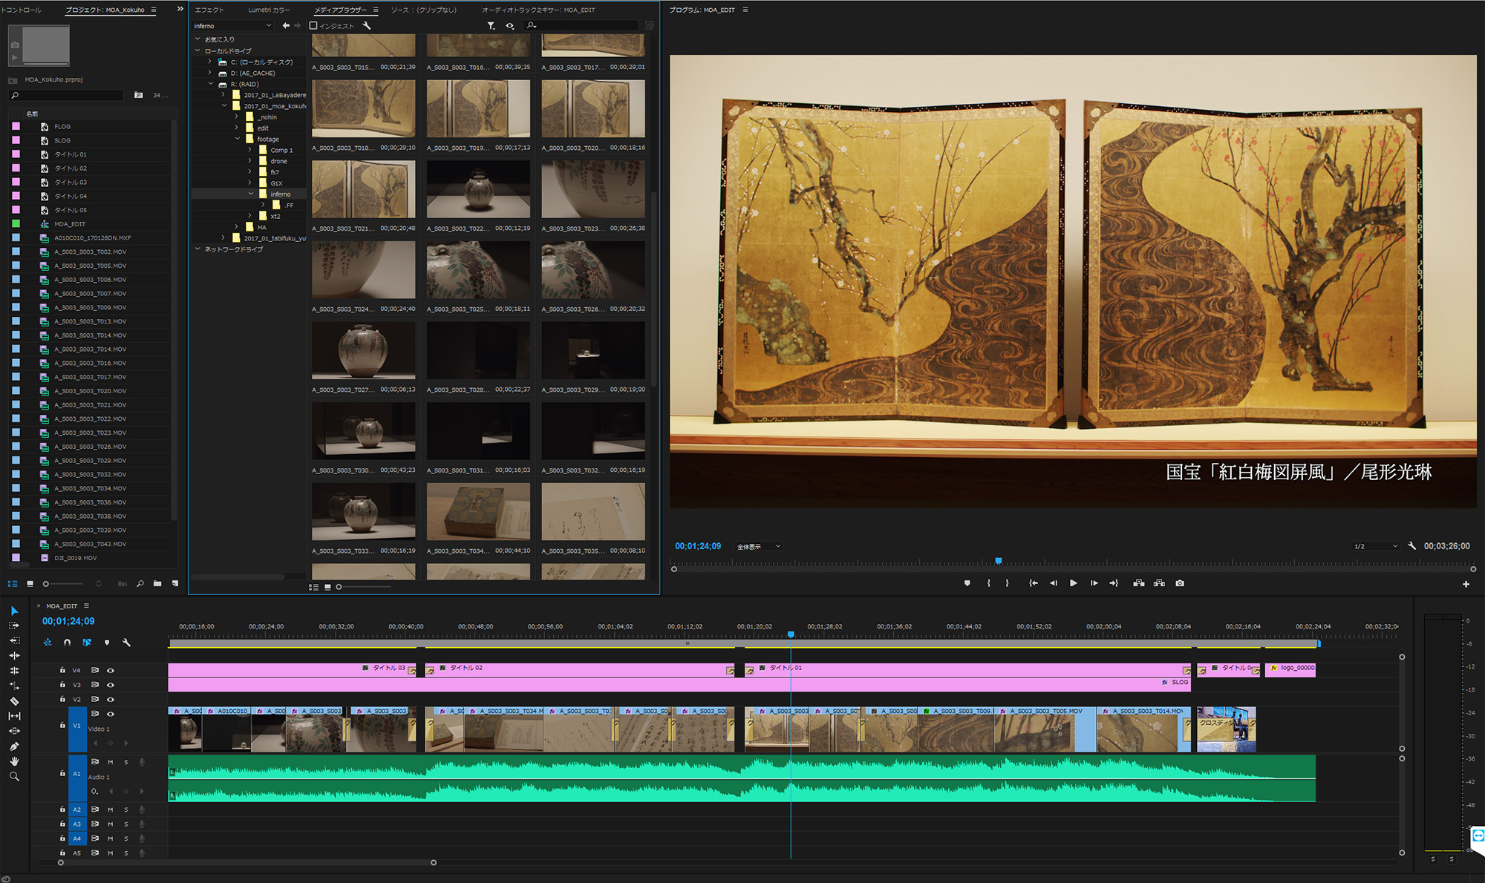Expand the ネットワークドライブ tree item
Image resolution: width=1485 pixels, height=883 pixels.
coord(198,249)
